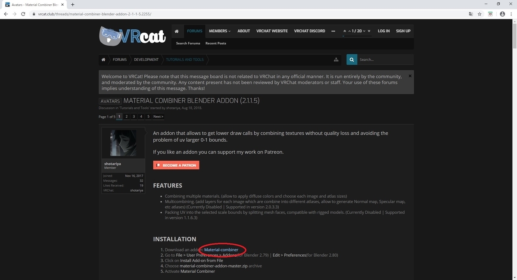Jump to first post with double-up arrows
517x280 pixels.
[x=345, y=31]
